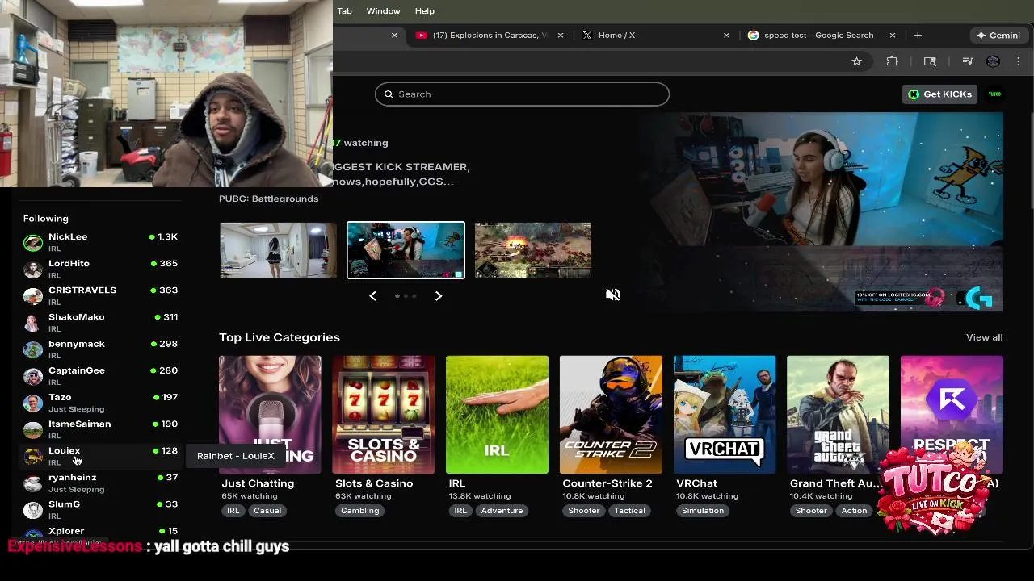The image size is (1034, 581).
Task: Click SlumG channel avatar
Action: pos(33,509)
